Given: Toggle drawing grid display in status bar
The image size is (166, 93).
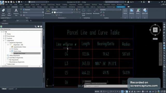Looking at the screenshot, I should [101, 91].
